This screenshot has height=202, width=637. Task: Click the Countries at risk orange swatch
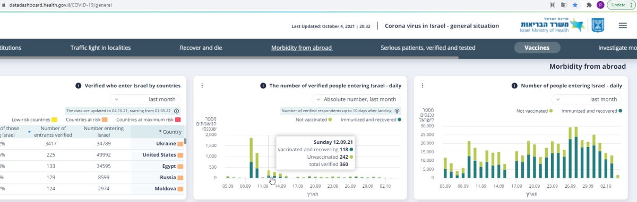click(104, 120)
